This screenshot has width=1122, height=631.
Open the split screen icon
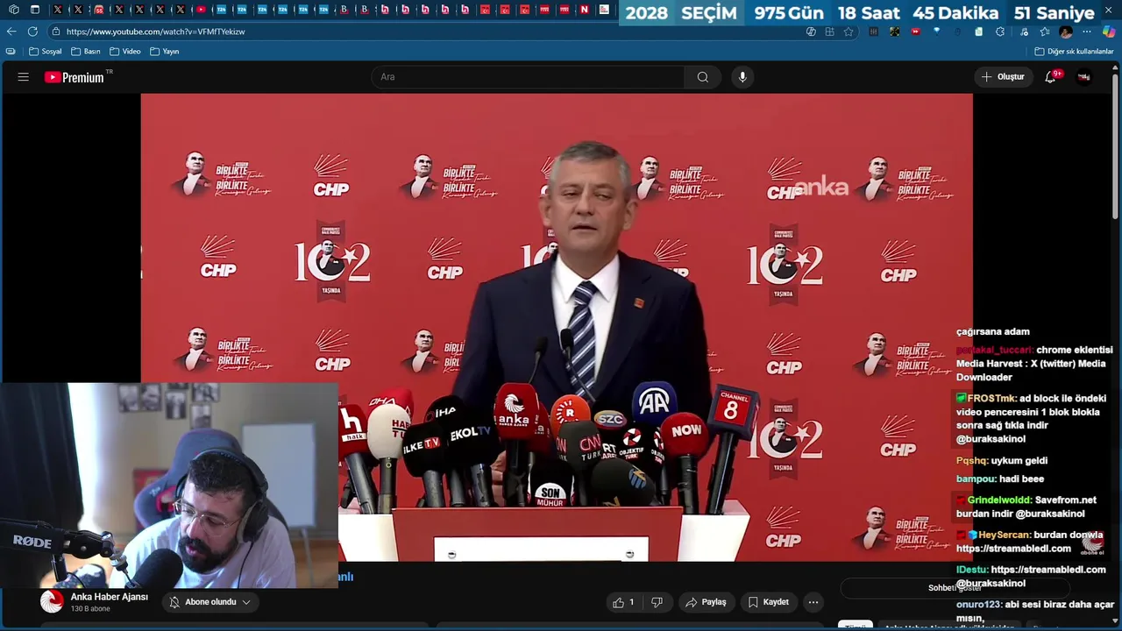pyautogui.click(x=830, y=32)
